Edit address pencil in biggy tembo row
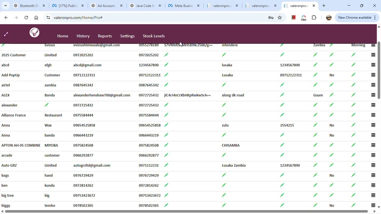Viewport: 381px width, 214px height. click(224, 205)
